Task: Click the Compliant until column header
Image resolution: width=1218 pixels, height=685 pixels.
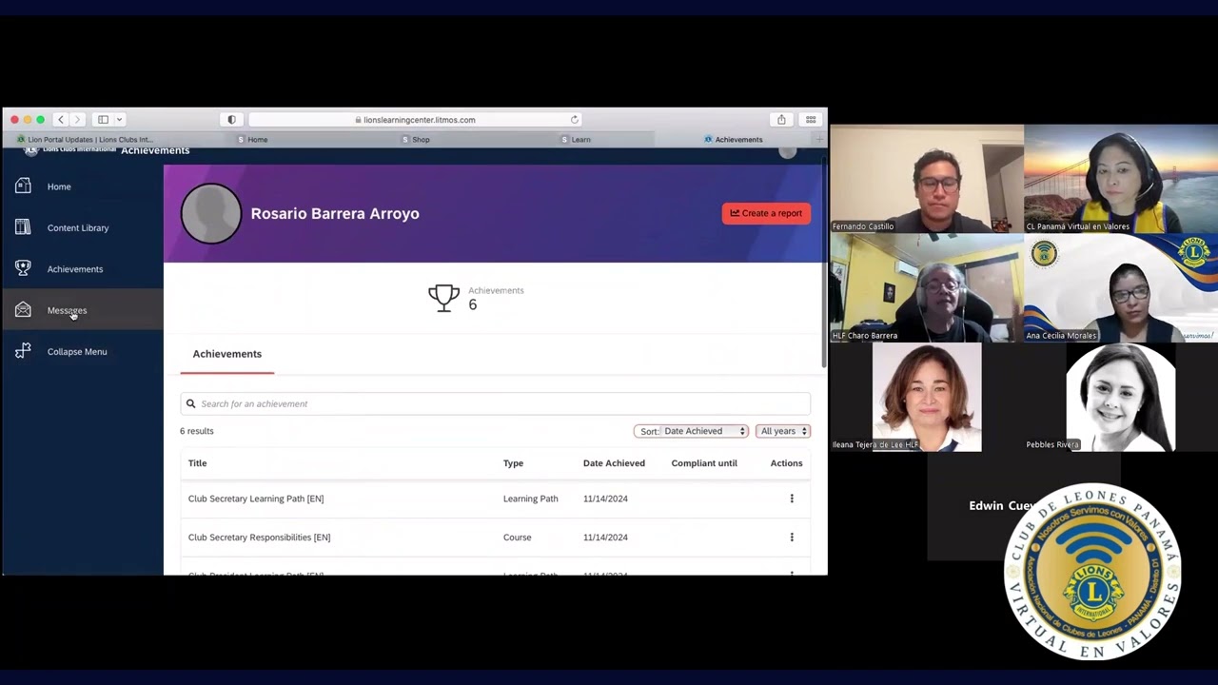Action: pos(704,463)
